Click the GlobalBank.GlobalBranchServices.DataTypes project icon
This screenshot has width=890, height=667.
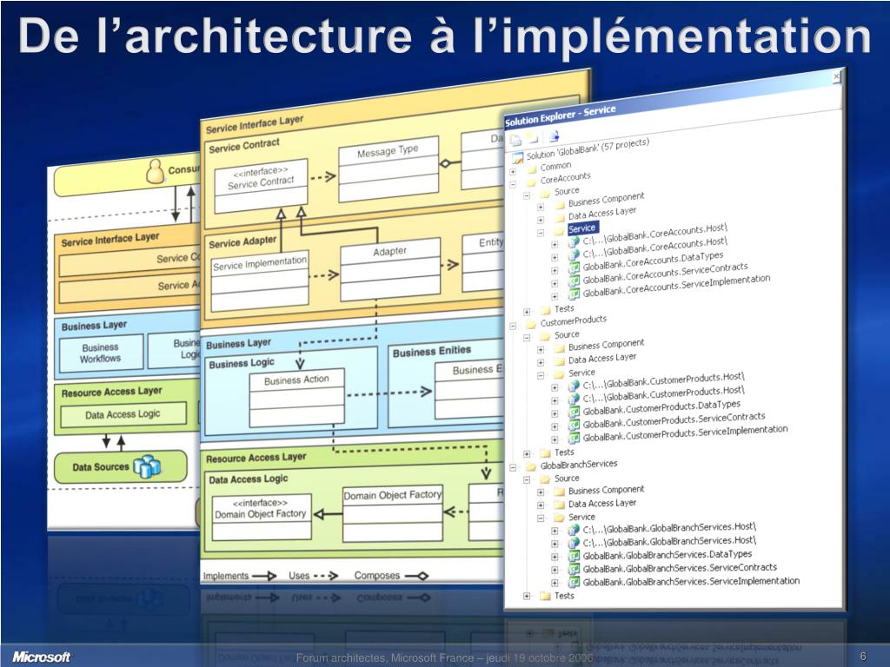(574, 556)
